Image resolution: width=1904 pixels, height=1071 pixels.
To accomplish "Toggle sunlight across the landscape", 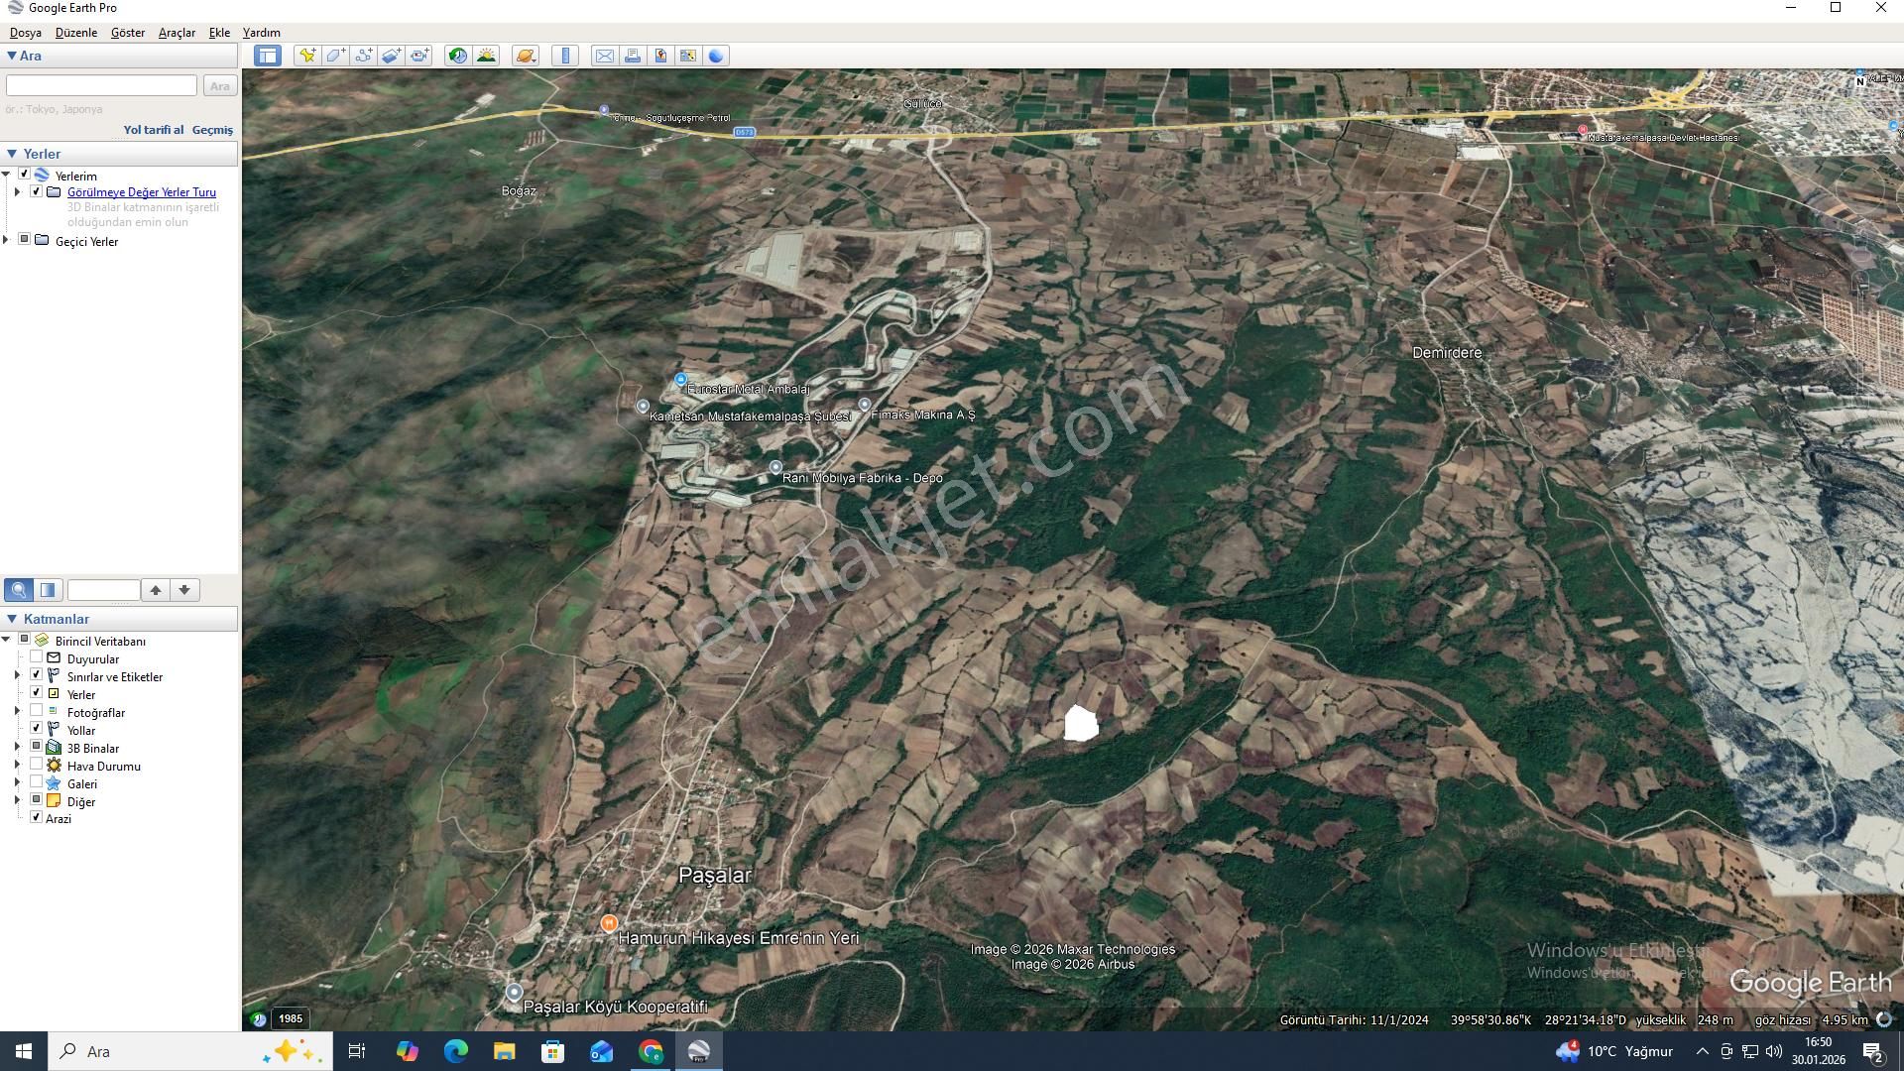I will (x=486, y=56).
